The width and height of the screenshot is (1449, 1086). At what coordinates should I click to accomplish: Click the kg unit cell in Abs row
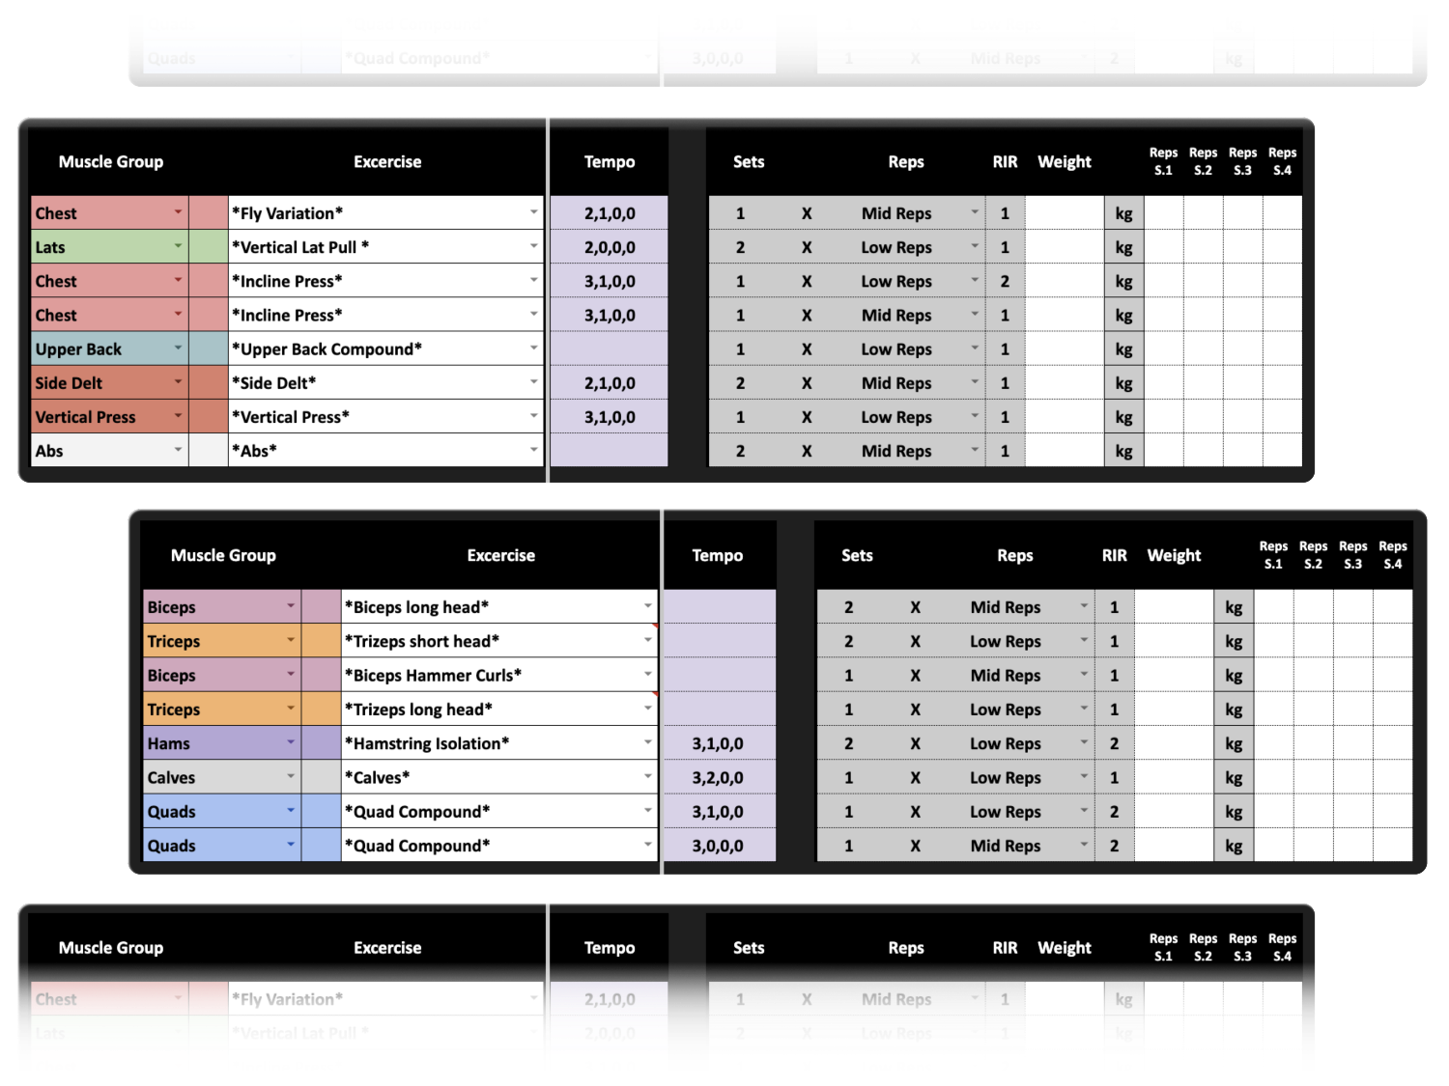coord(1123,451)
